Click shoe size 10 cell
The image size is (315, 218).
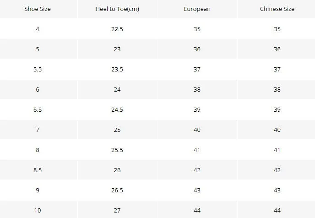(38, 209)
